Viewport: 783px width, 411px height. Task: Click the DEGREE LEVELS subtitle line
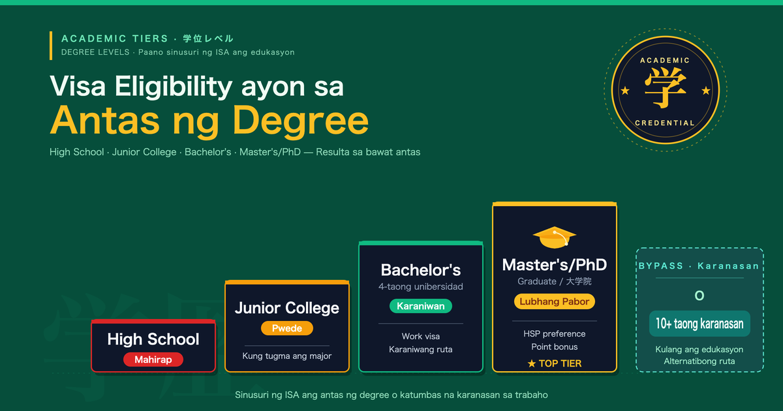178,52
